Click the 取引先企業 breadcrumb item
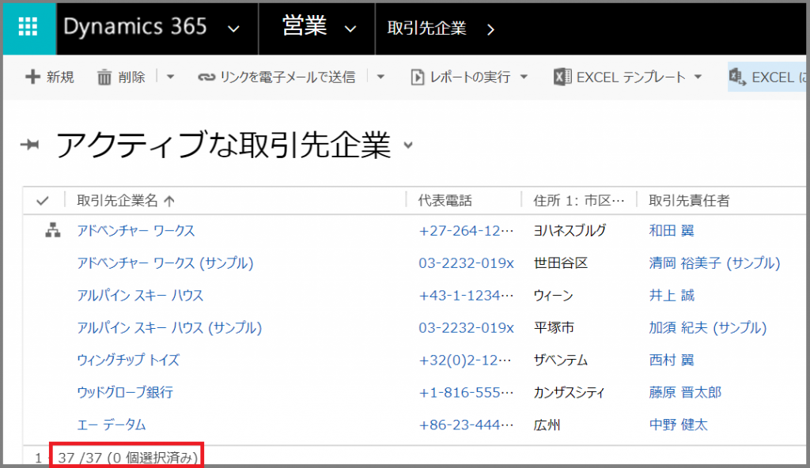 [x=426, y=28]
